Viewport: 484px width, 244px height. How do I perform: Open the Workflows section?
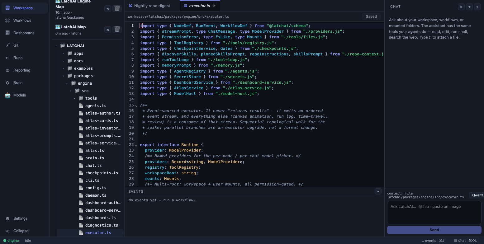click(25, 20)
